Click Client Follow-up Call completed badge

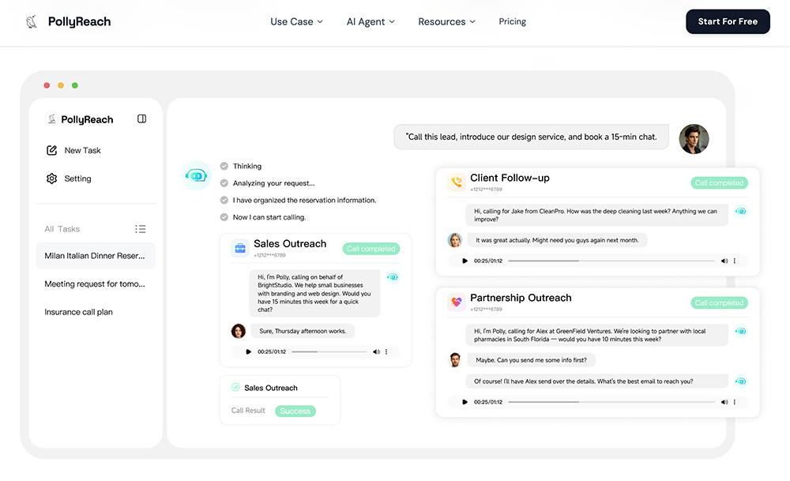click(719, 182)
